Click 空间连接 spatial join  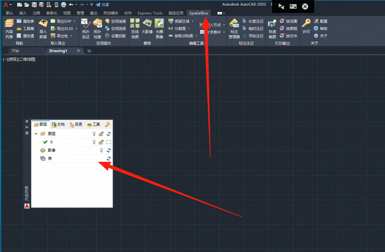tap(115, 21)
